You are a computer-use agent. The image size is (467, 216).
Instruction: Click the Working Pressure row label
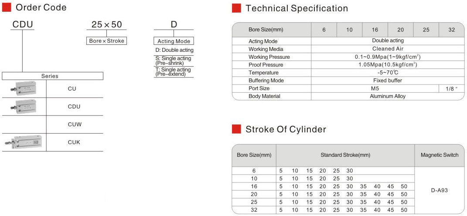coord(269,57)
